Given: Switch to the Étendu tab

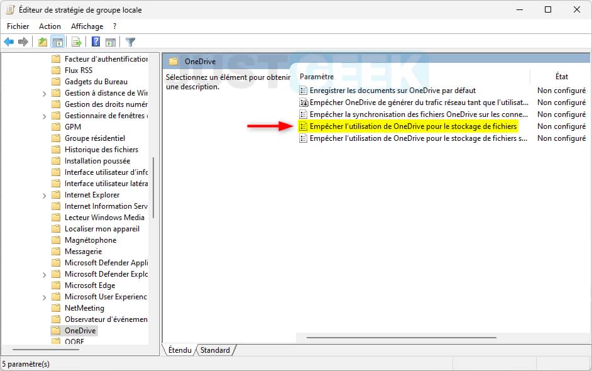Looking at the screenshot, I should (180, 350).
